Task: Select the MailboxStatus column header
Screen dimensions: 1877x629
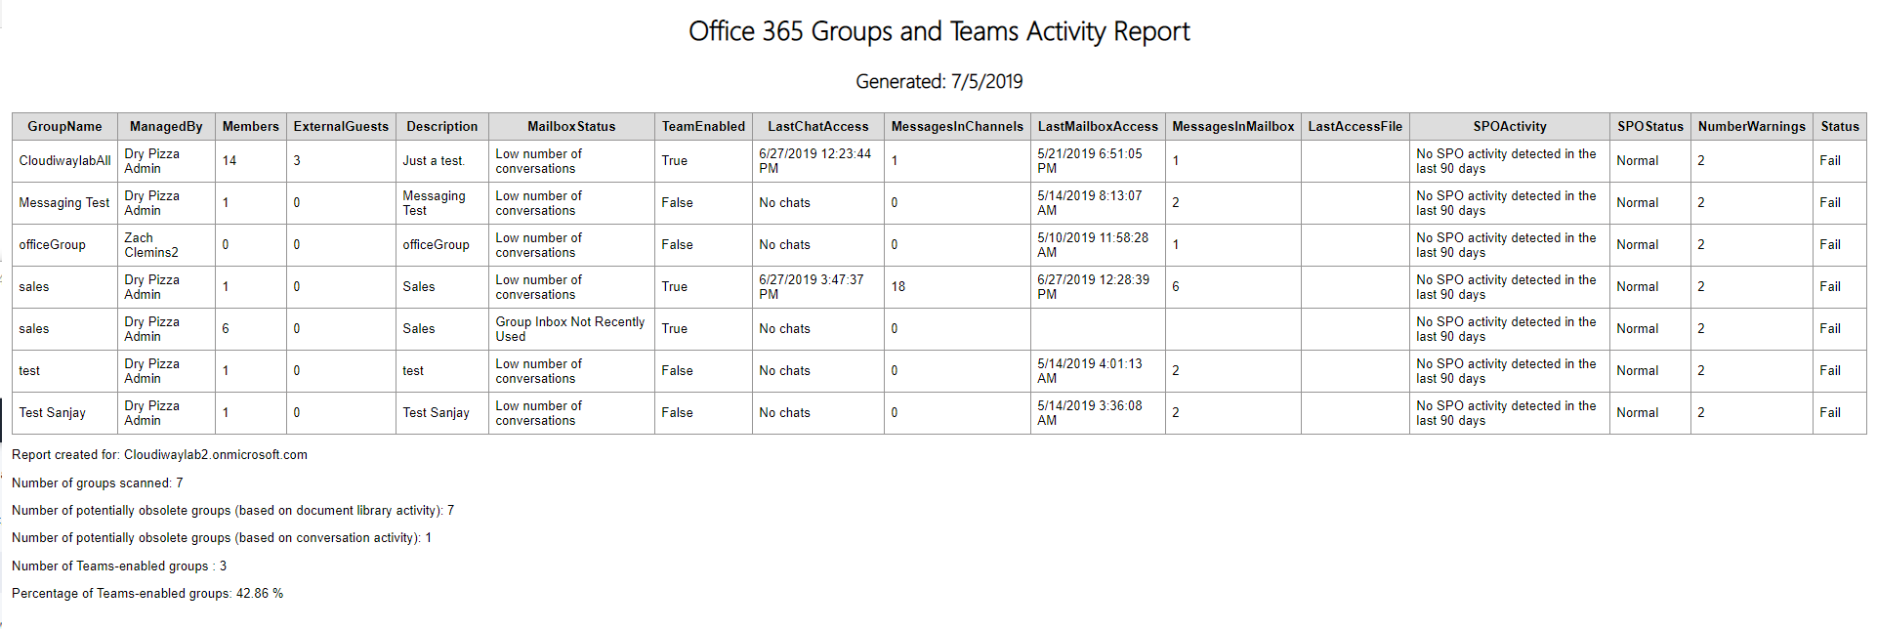Action: 571,126
